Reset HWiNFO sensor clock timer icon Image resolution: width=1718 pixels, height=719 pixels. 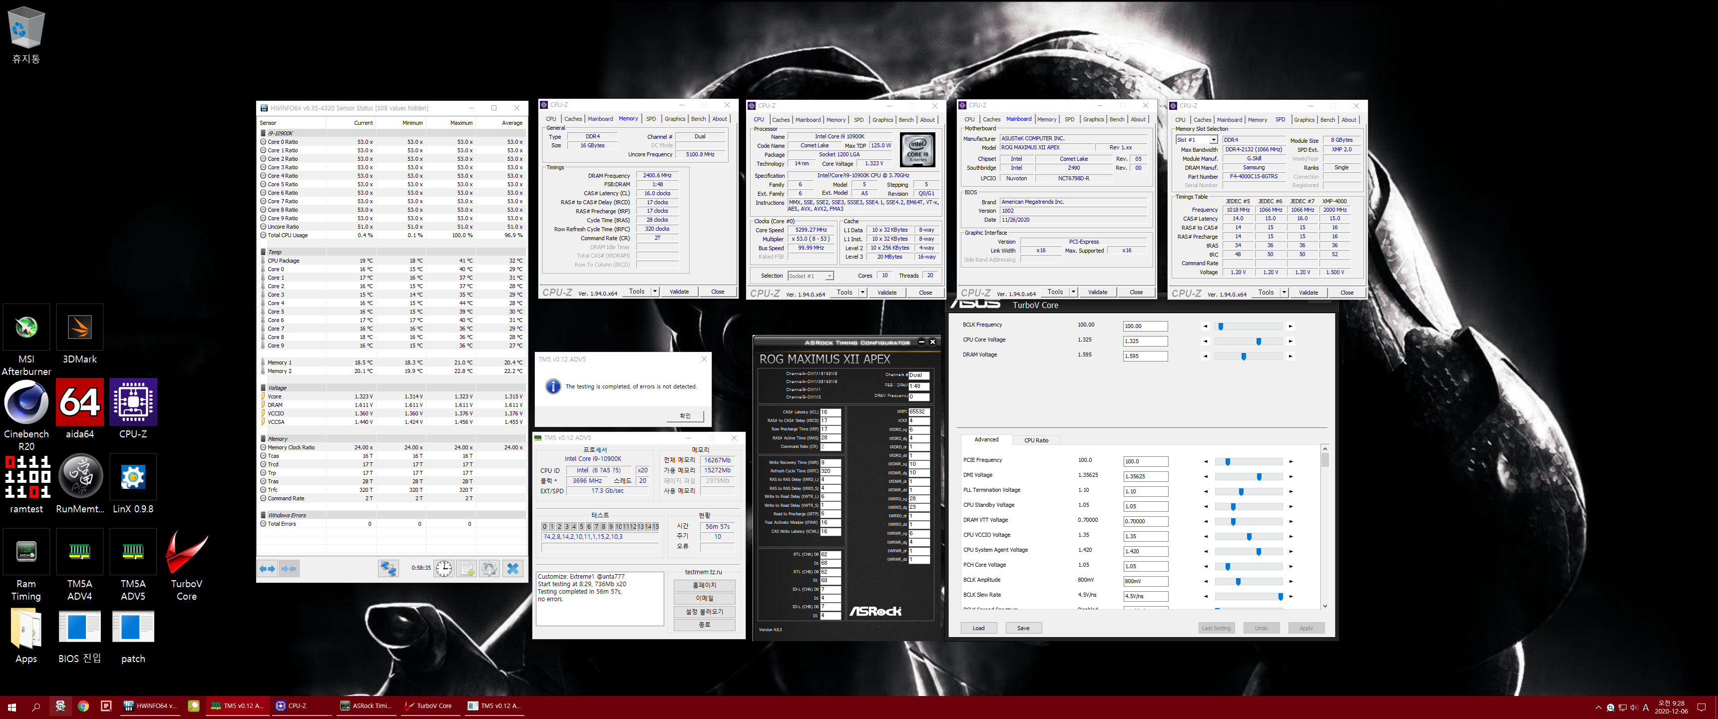444,569
